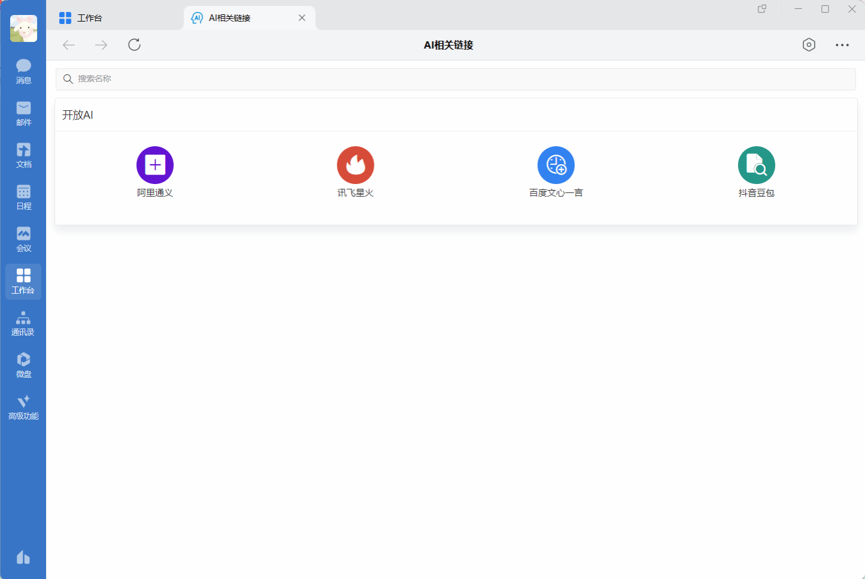This screenshot has width=865, height=579.
Task: Open the 日程 calendar section
Action: [23, 197]
